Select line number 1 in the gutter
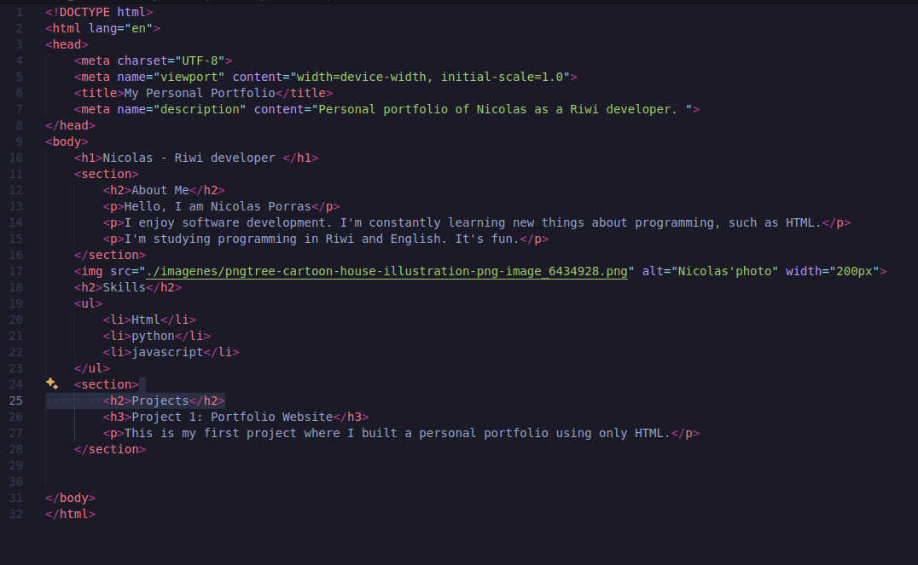The height and width of the screenshot is (565, 918). [x=19, y=12]
